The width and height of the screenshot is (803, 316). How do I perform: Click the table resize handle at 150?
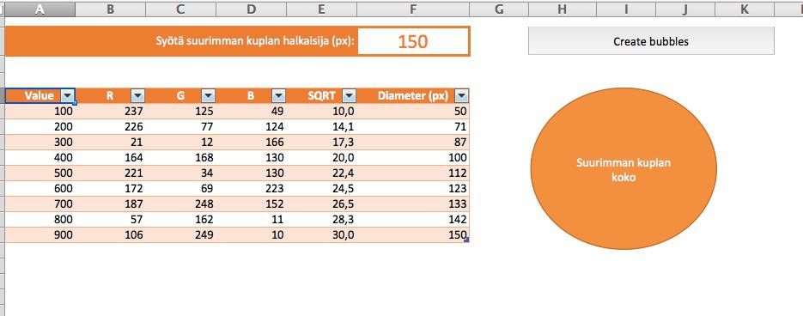(x=466, y=240)
